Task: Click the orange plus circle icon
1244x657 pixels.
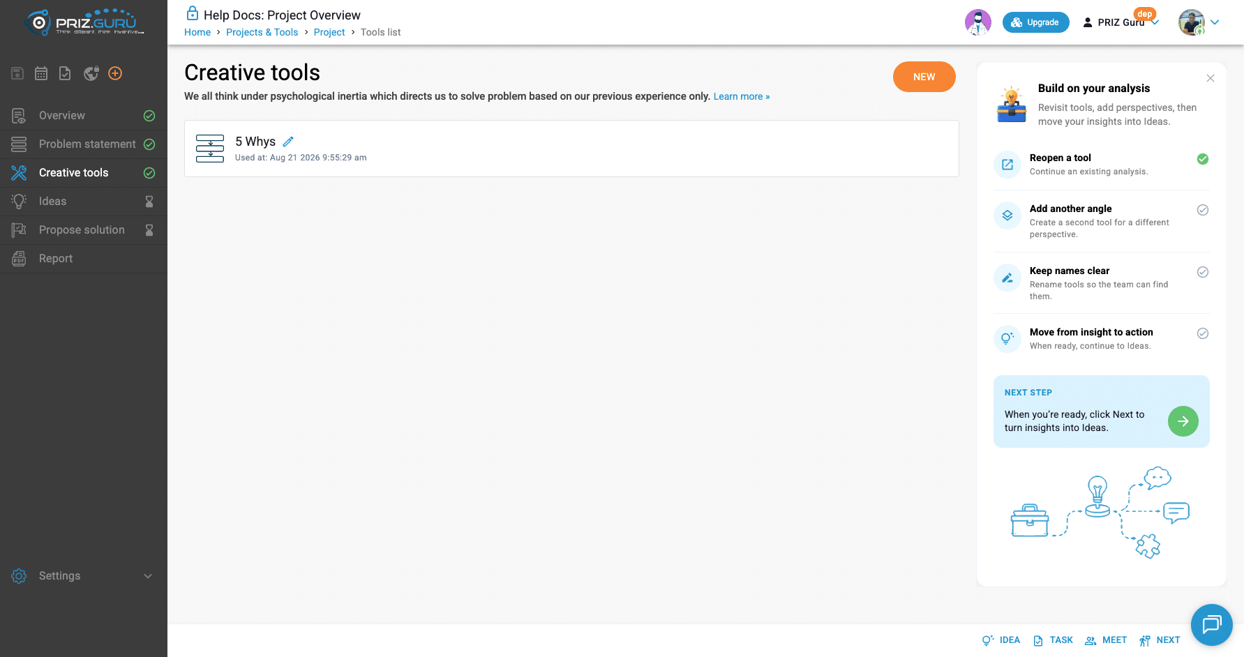Action: coord(116,73)
